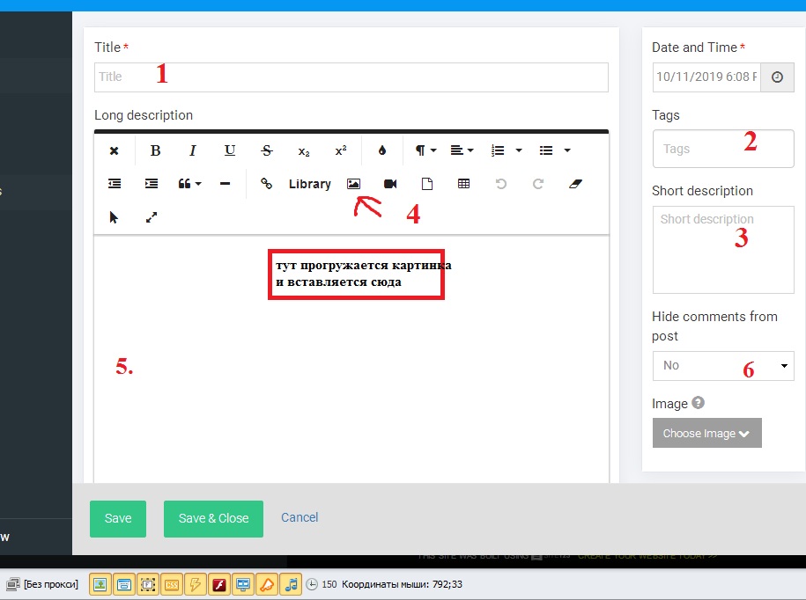
Task: Click the Cancel link
Action: point(299,517)
